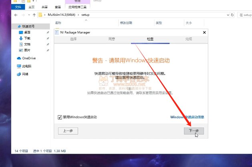Click the 下一步 button in NI Package Manager
Image resolution: width=252 pixels, height=167 pixels.
point(194,131)
